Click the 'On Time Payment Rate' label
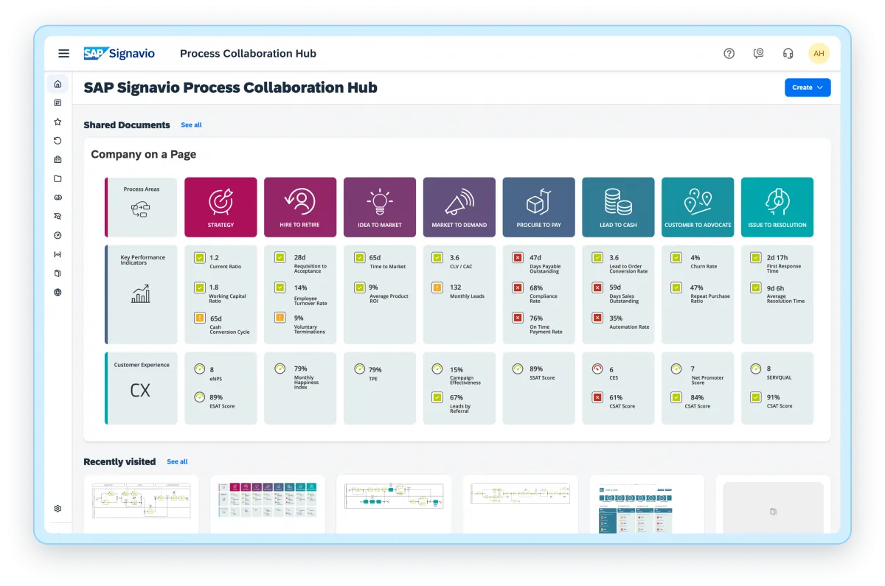The image size is (885, 586). [x=546, y=329]
